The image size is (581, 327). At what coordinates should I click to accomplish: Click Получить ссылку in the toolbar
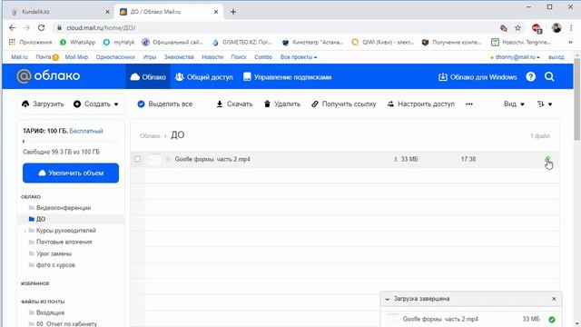[x=343, y=104]
